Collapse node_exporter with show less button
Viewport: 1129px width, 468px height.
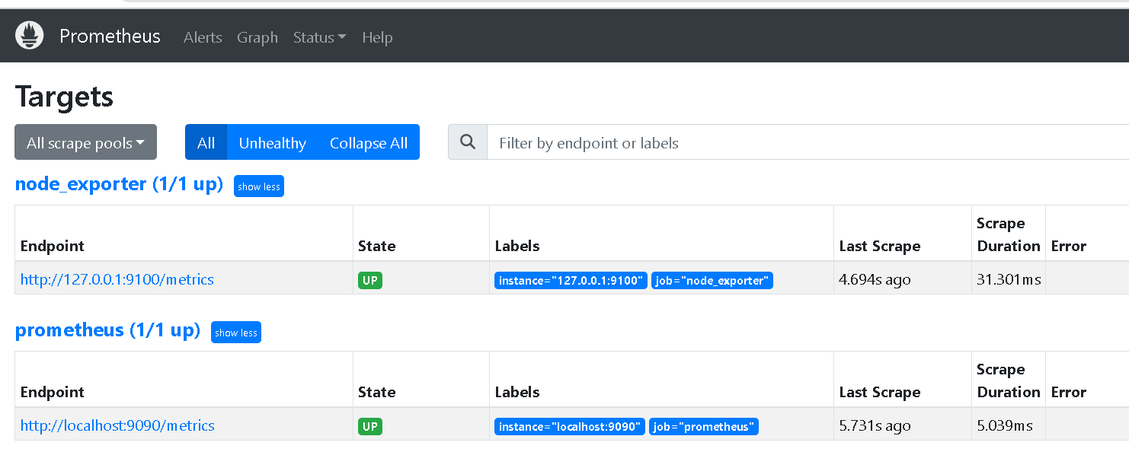tap(259, 186)
